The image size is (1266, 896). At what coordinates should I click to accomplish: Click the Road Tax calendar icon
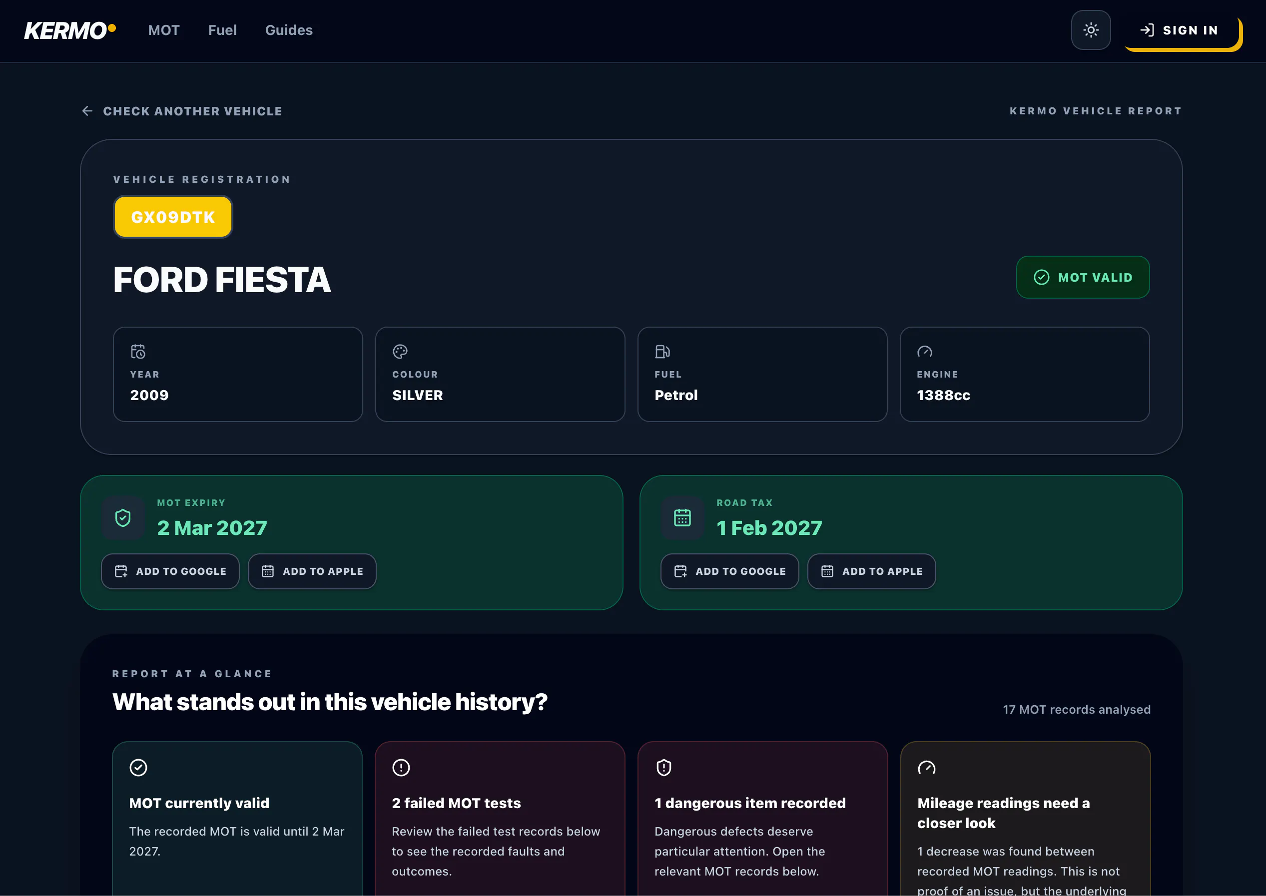(682, 517)
